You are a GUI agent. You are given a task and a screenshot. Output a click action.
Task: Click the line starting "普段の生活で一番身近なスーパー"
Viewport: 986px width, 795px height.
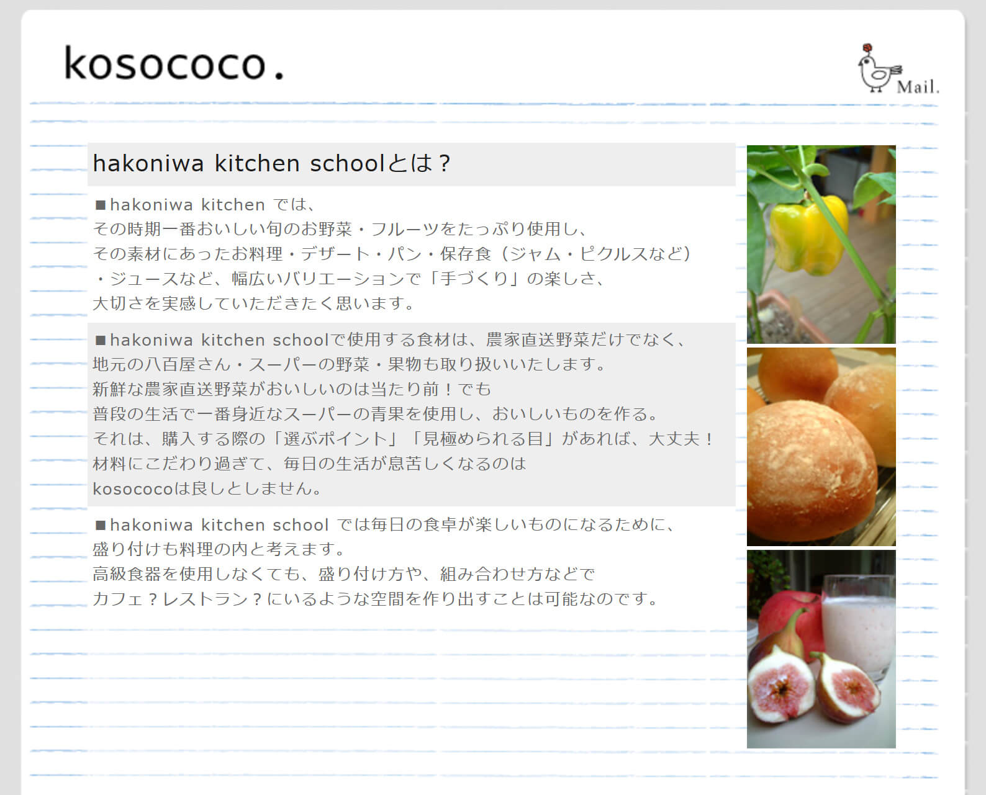[375, 414]
